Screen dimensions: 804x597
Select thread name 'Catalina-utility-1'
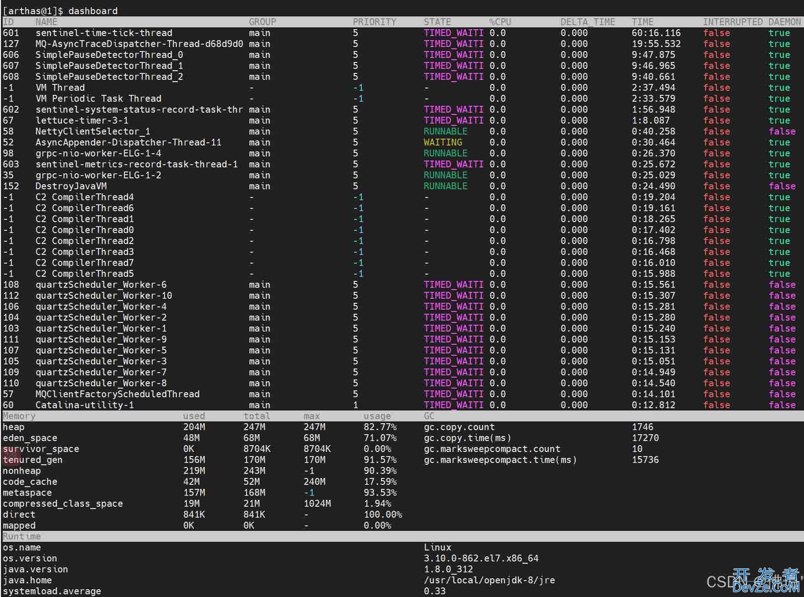[x=85, y=405]
